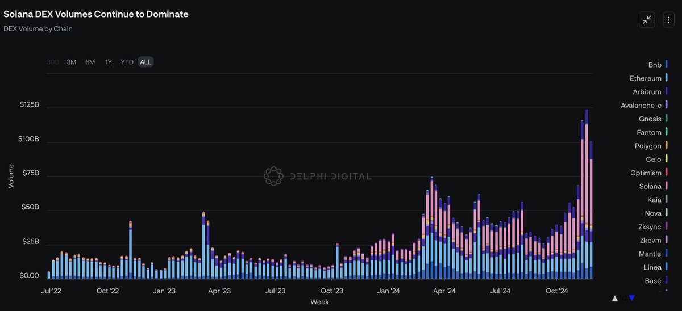Click the Apr '24 x-axis label
The width and height of the screenshot is (682, 311).
444,291
